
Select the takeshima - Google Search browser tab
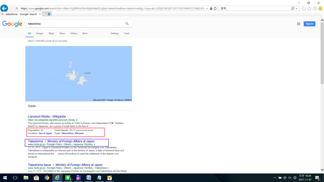coord(21,14)
